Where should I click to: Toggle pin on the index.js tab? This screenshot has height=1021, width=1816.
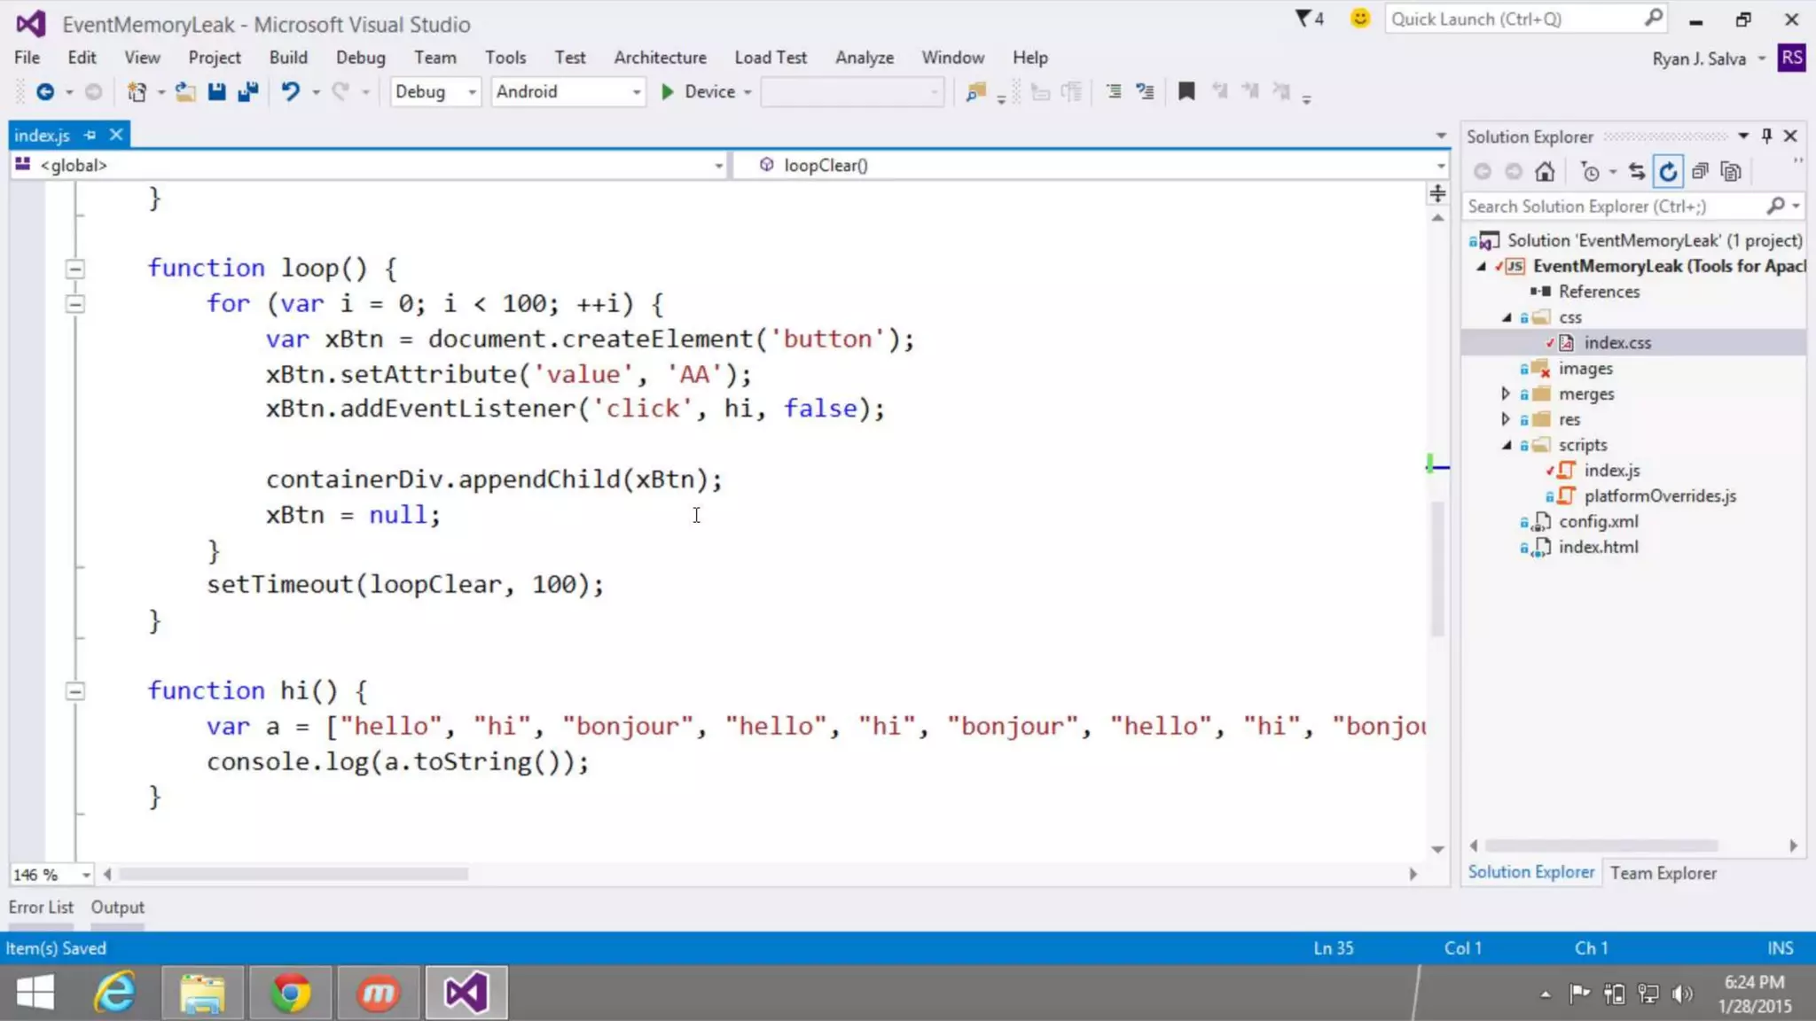90,135
